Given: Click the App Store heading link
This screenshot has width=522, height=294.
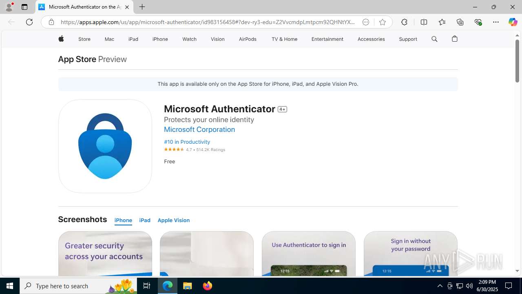Looking at the screenshot, I should (77, 59).
